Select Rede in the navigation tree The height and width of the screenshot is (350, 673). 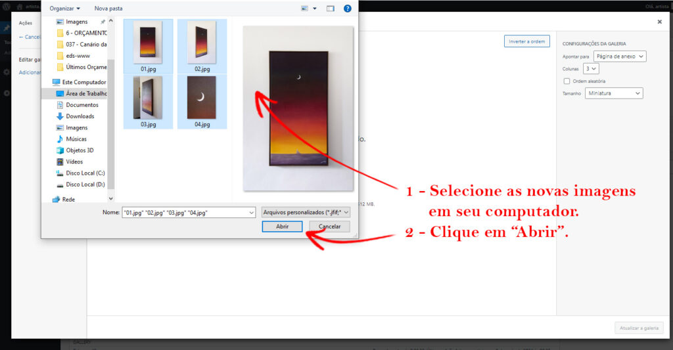click(x=64, y=200)
